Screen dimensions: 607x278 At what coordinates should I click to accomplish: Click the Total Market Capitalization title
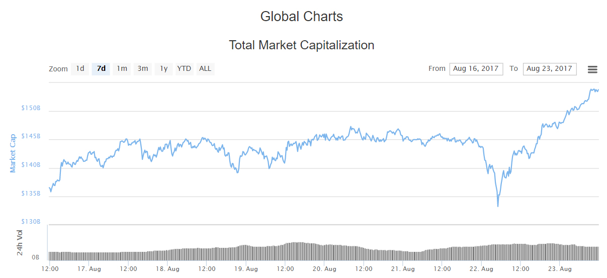[x=301, y=45]
